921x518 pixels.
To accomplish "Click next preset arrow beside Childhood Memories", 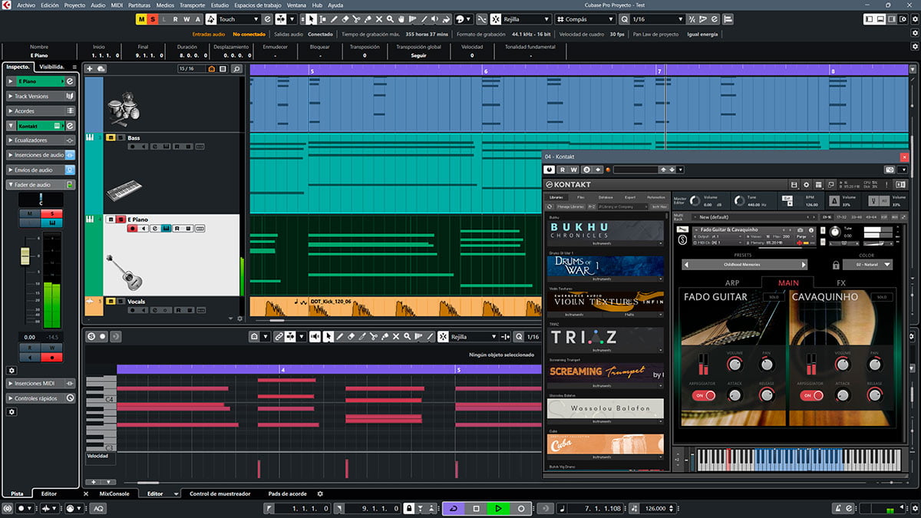I will 804,265.
